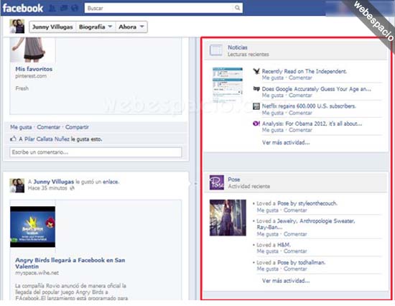Screen dimensions: 395x306
Task: Click the search magnifier icon
Action: coord(237,8)
